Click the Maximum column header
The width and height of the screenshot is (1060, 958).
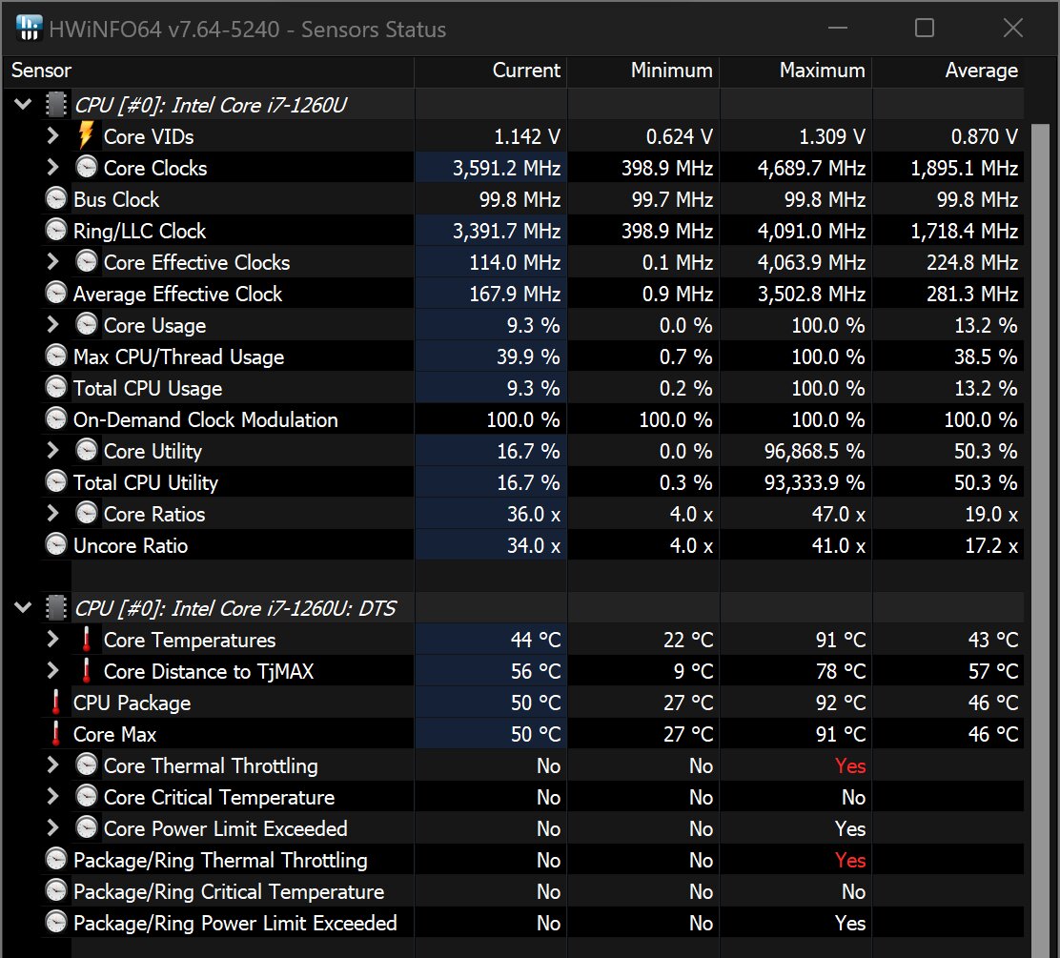pos(796,71)
